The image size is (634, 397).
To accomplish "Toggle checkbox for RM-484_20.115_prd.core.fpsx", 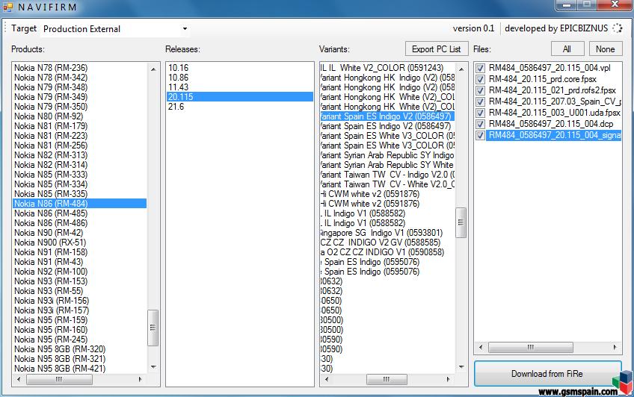I will click(x=480, y=79).
